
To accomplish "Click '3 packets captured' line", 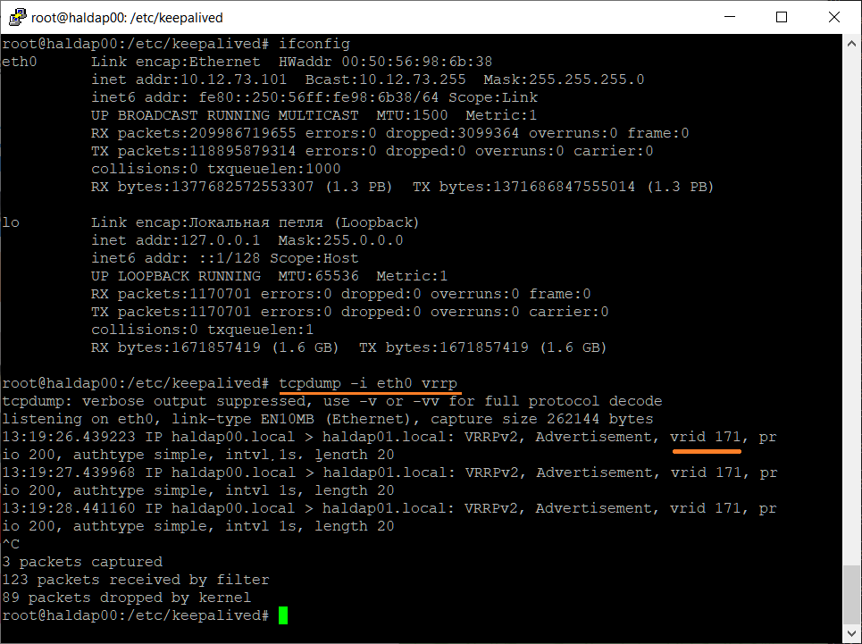I will [x=82, y=562].
